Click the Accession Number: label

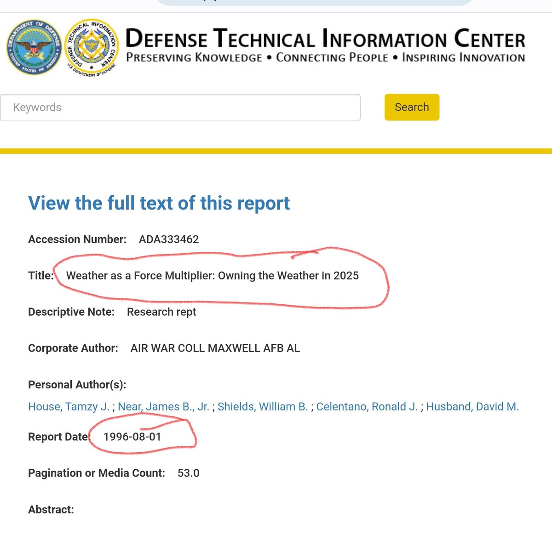pyautogui.click(x=77, y=239)
